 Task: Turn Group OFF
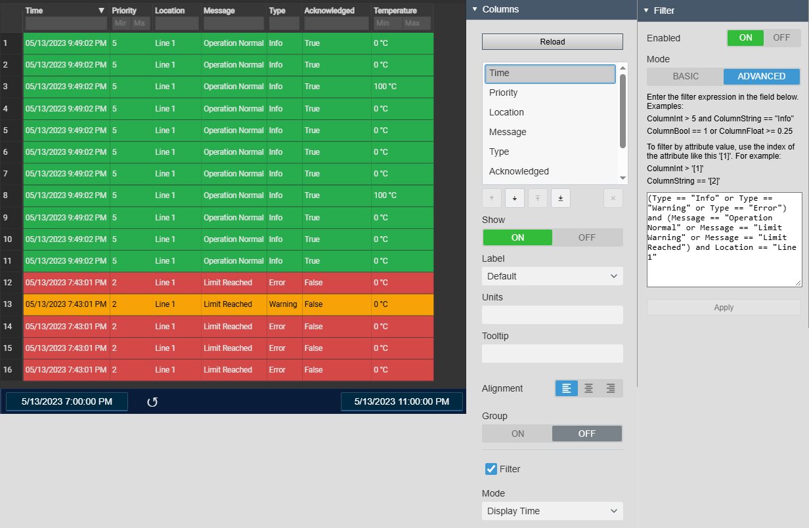pos(587,434)
